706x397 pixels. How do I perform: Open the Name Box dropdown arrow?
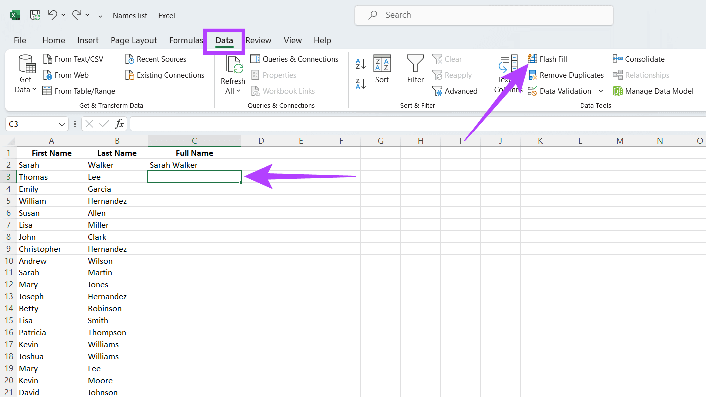pos(62,124)
